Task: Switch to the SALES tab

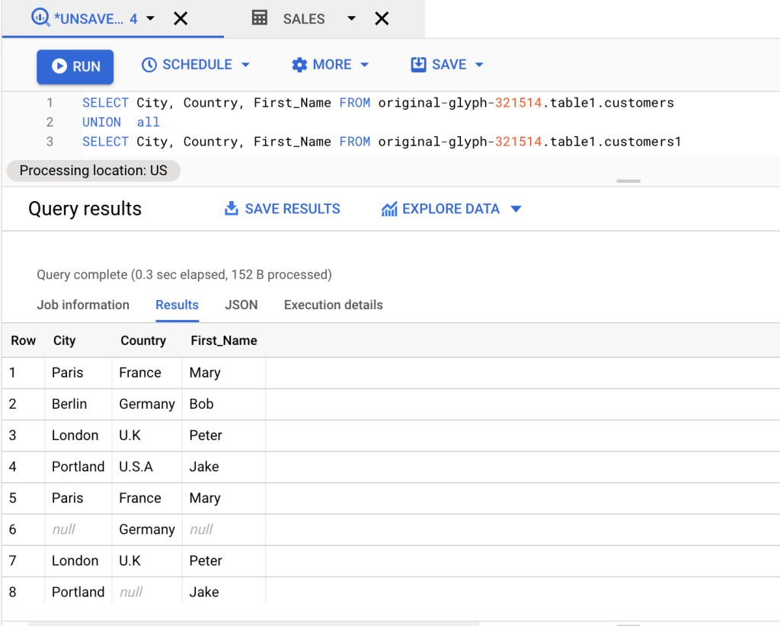Action: click(303, 19)
